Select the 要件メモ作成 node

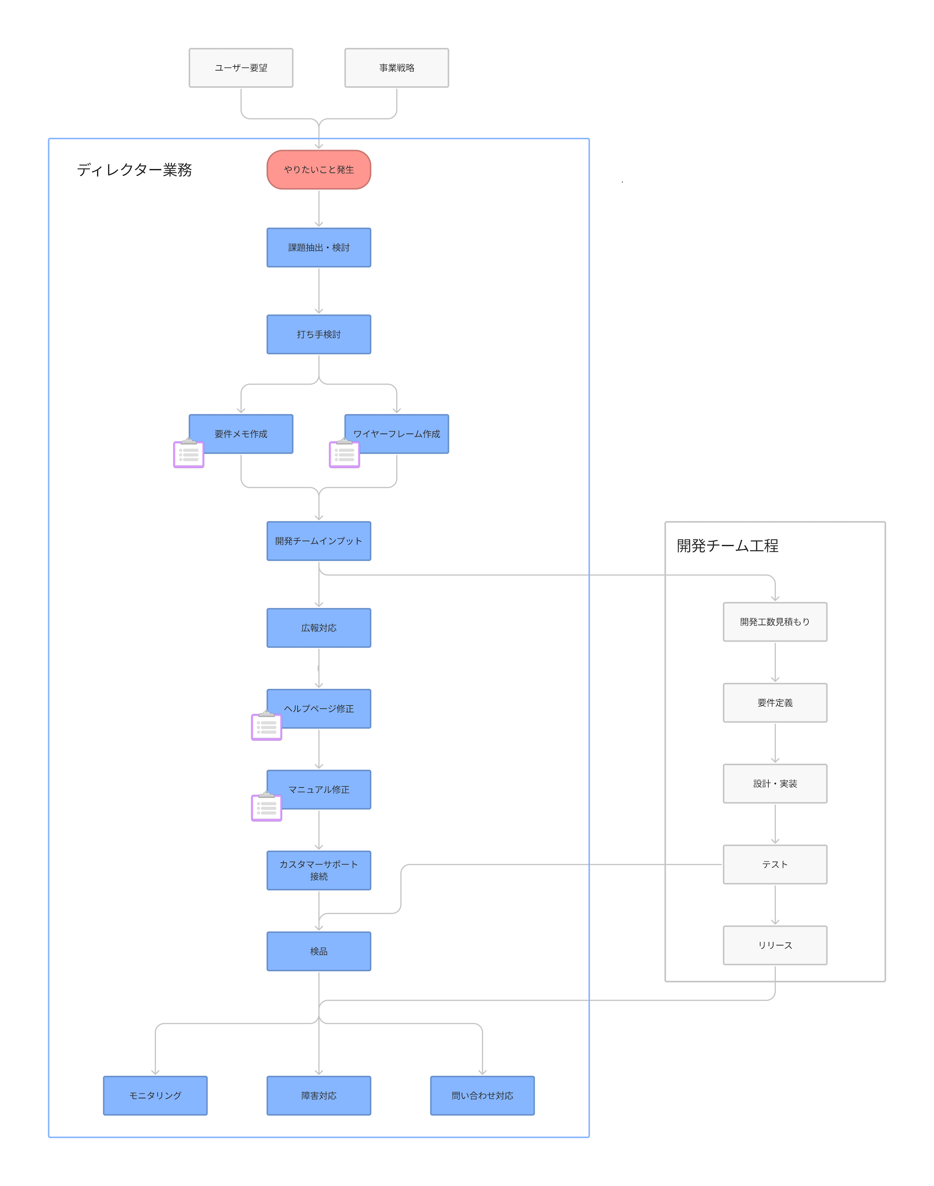point(241,434)
